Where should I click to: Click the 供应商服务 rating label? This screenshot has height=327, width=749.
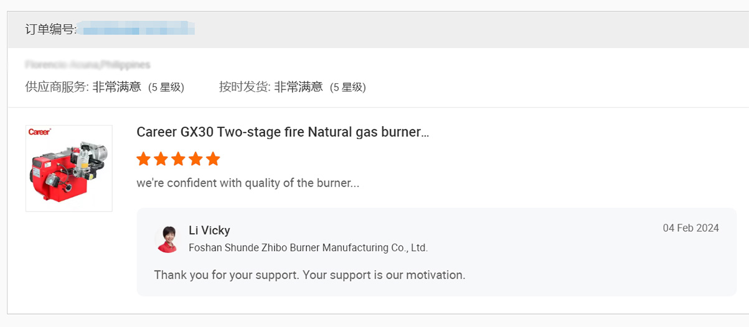(x=57, y=87)
